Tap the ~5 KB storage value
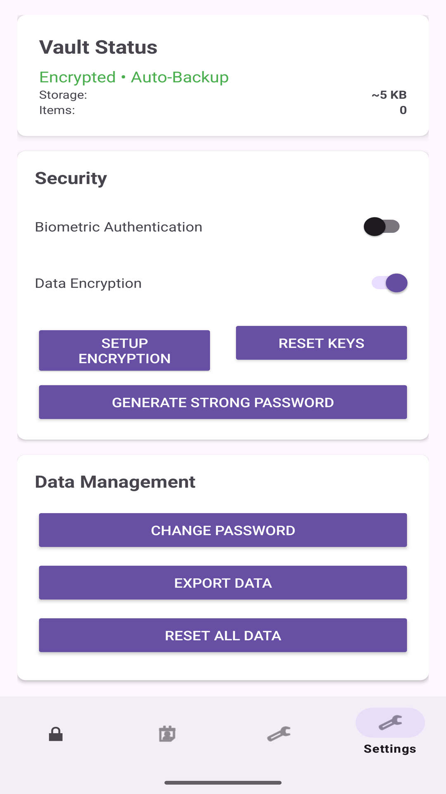This screenshot has width=446, height=794. click(389, 95)
